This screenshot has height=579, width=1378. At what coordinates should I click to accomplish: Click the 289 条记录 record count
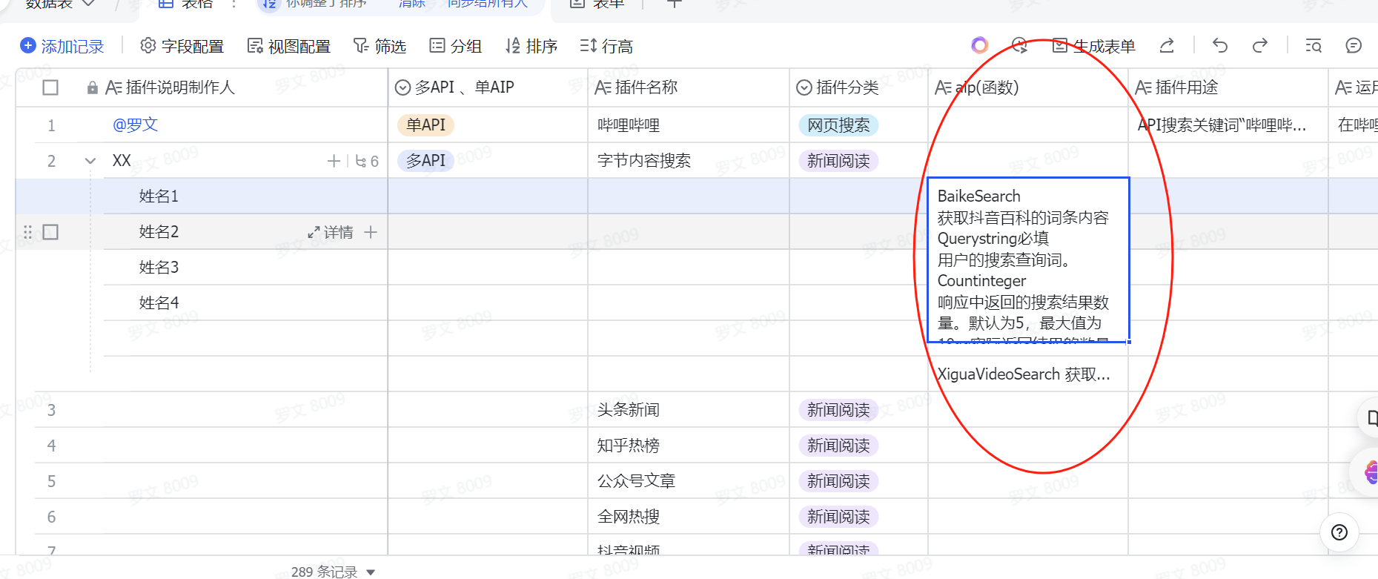(x=324, y=572)
